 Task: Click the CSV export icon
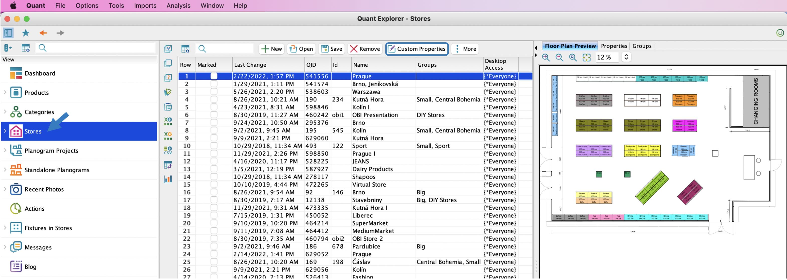click(168, 150)
